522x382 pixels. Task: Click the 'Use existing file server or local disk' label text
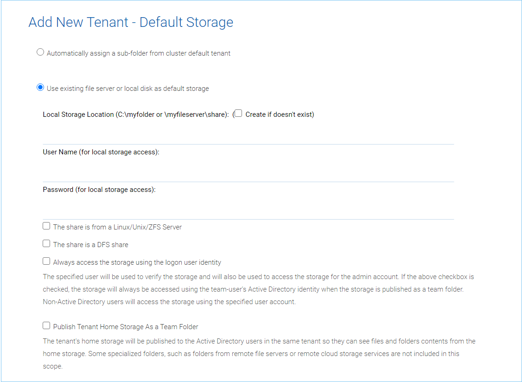(128, 89)
